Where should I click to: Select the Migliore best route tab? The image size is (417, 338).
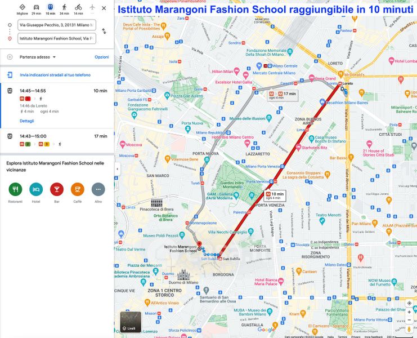tap(22, 8)
